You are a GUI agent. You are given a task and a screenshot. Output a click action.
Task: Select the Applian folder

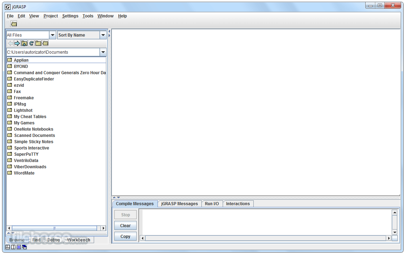56,60
